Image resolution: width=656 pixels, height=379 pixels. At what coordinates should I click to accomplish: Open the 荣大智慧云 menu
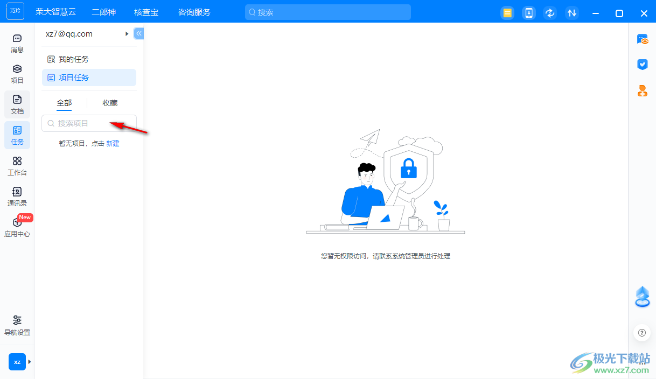(x=56, y=12)
